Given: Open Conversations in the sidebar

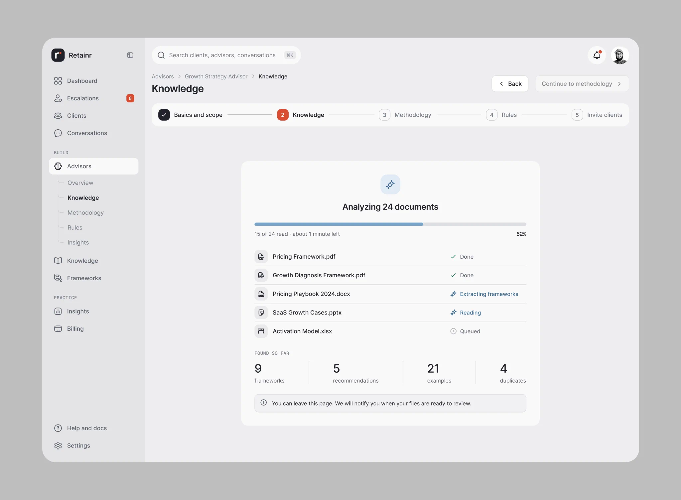Looking at the screenshot, I should click(x=93, y=133).
